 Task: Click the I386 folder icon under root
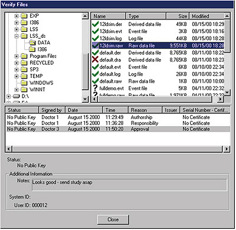[x=24, y=22]
